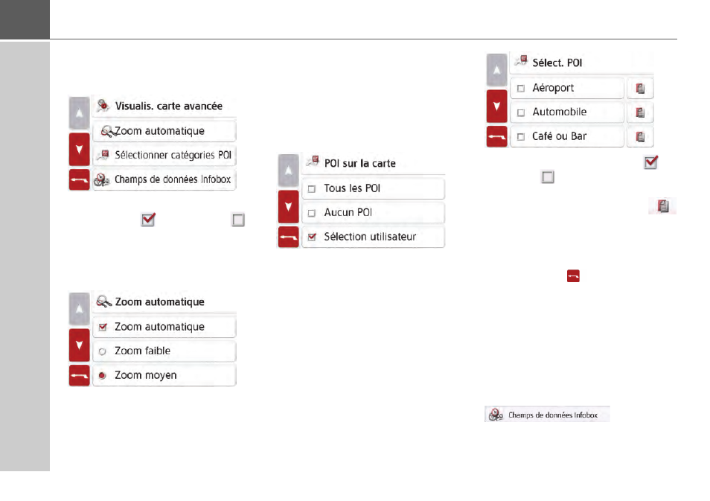Open the Zoom automatique menu entry

pos(164,131)
